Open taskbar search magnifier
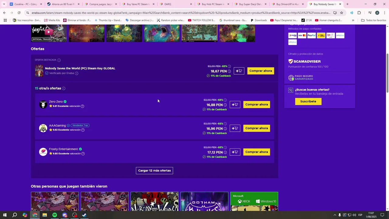This screenshot has height=219, width=389. coord(15,215)
